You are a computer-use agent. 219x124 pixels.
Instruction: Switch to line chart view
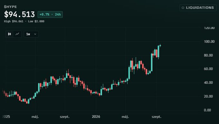coord(17,34)
